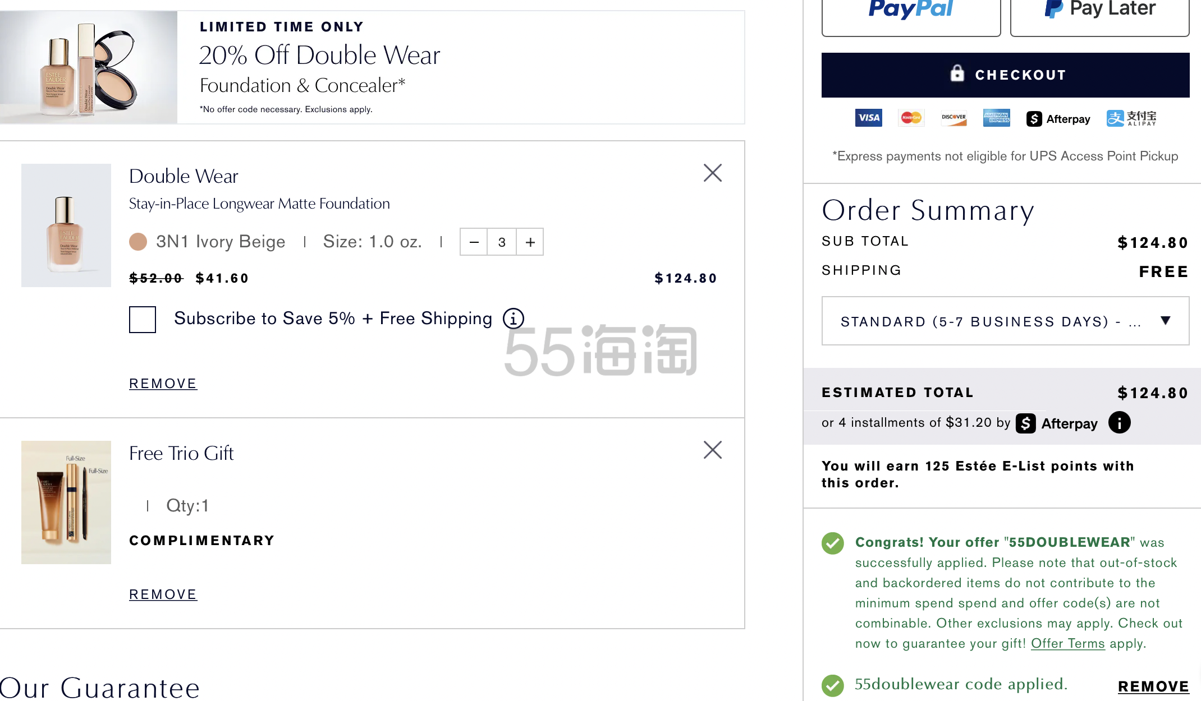This screenshot has height=701, width=1201.
Task: Remove the 55doublewear offer code
Action: click(x=1153, y=686)
